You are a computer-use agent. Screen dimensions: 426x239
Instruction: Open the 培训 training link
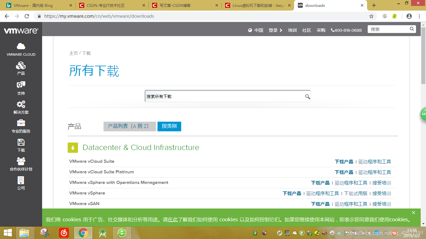(x=292, y=30)
